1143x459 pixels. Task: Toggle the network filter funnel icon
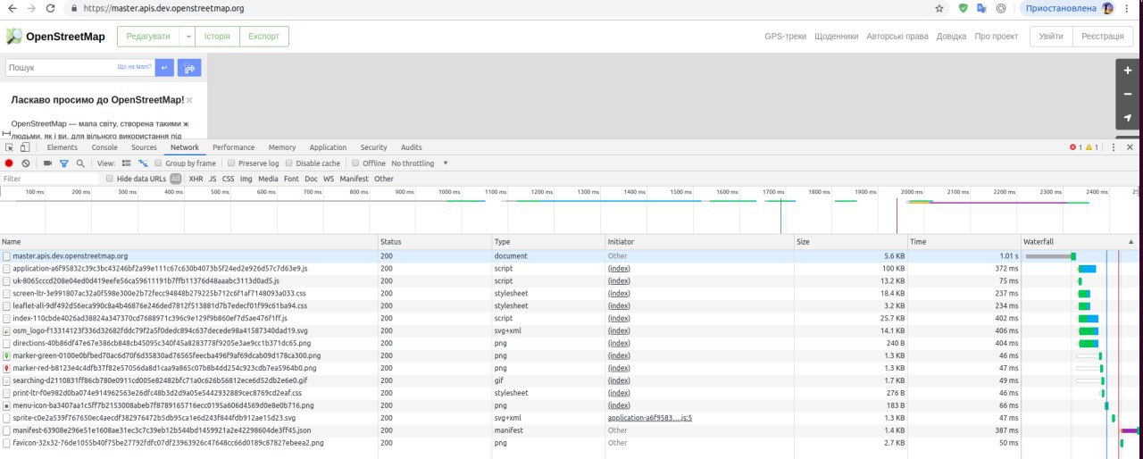(63, 163)
